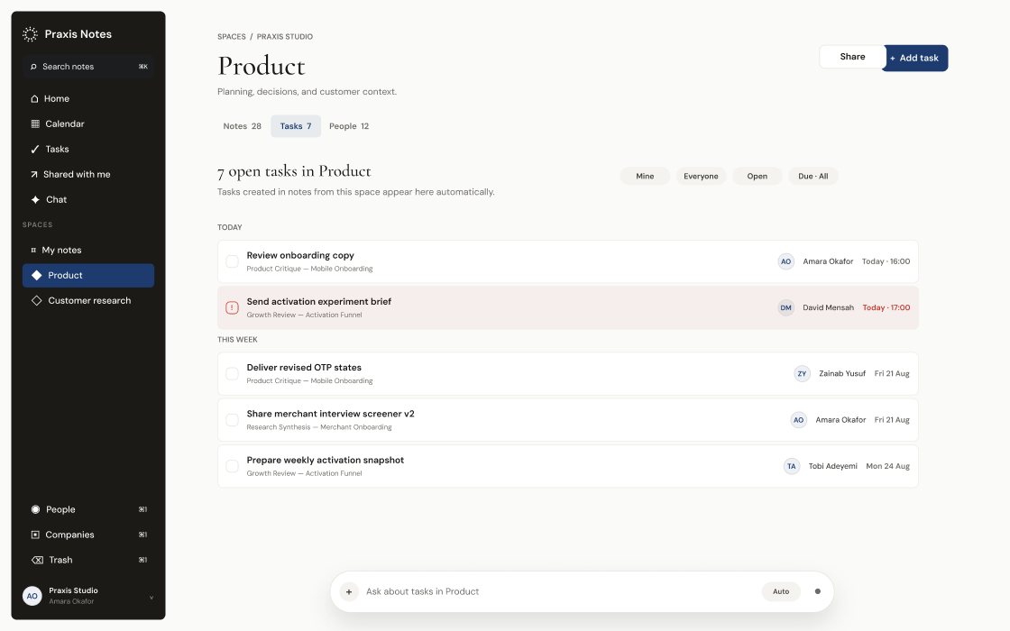Screen dimensions: 1010x631
Task: Check off Deliver revised OTP states task
Action: point(232,373)
